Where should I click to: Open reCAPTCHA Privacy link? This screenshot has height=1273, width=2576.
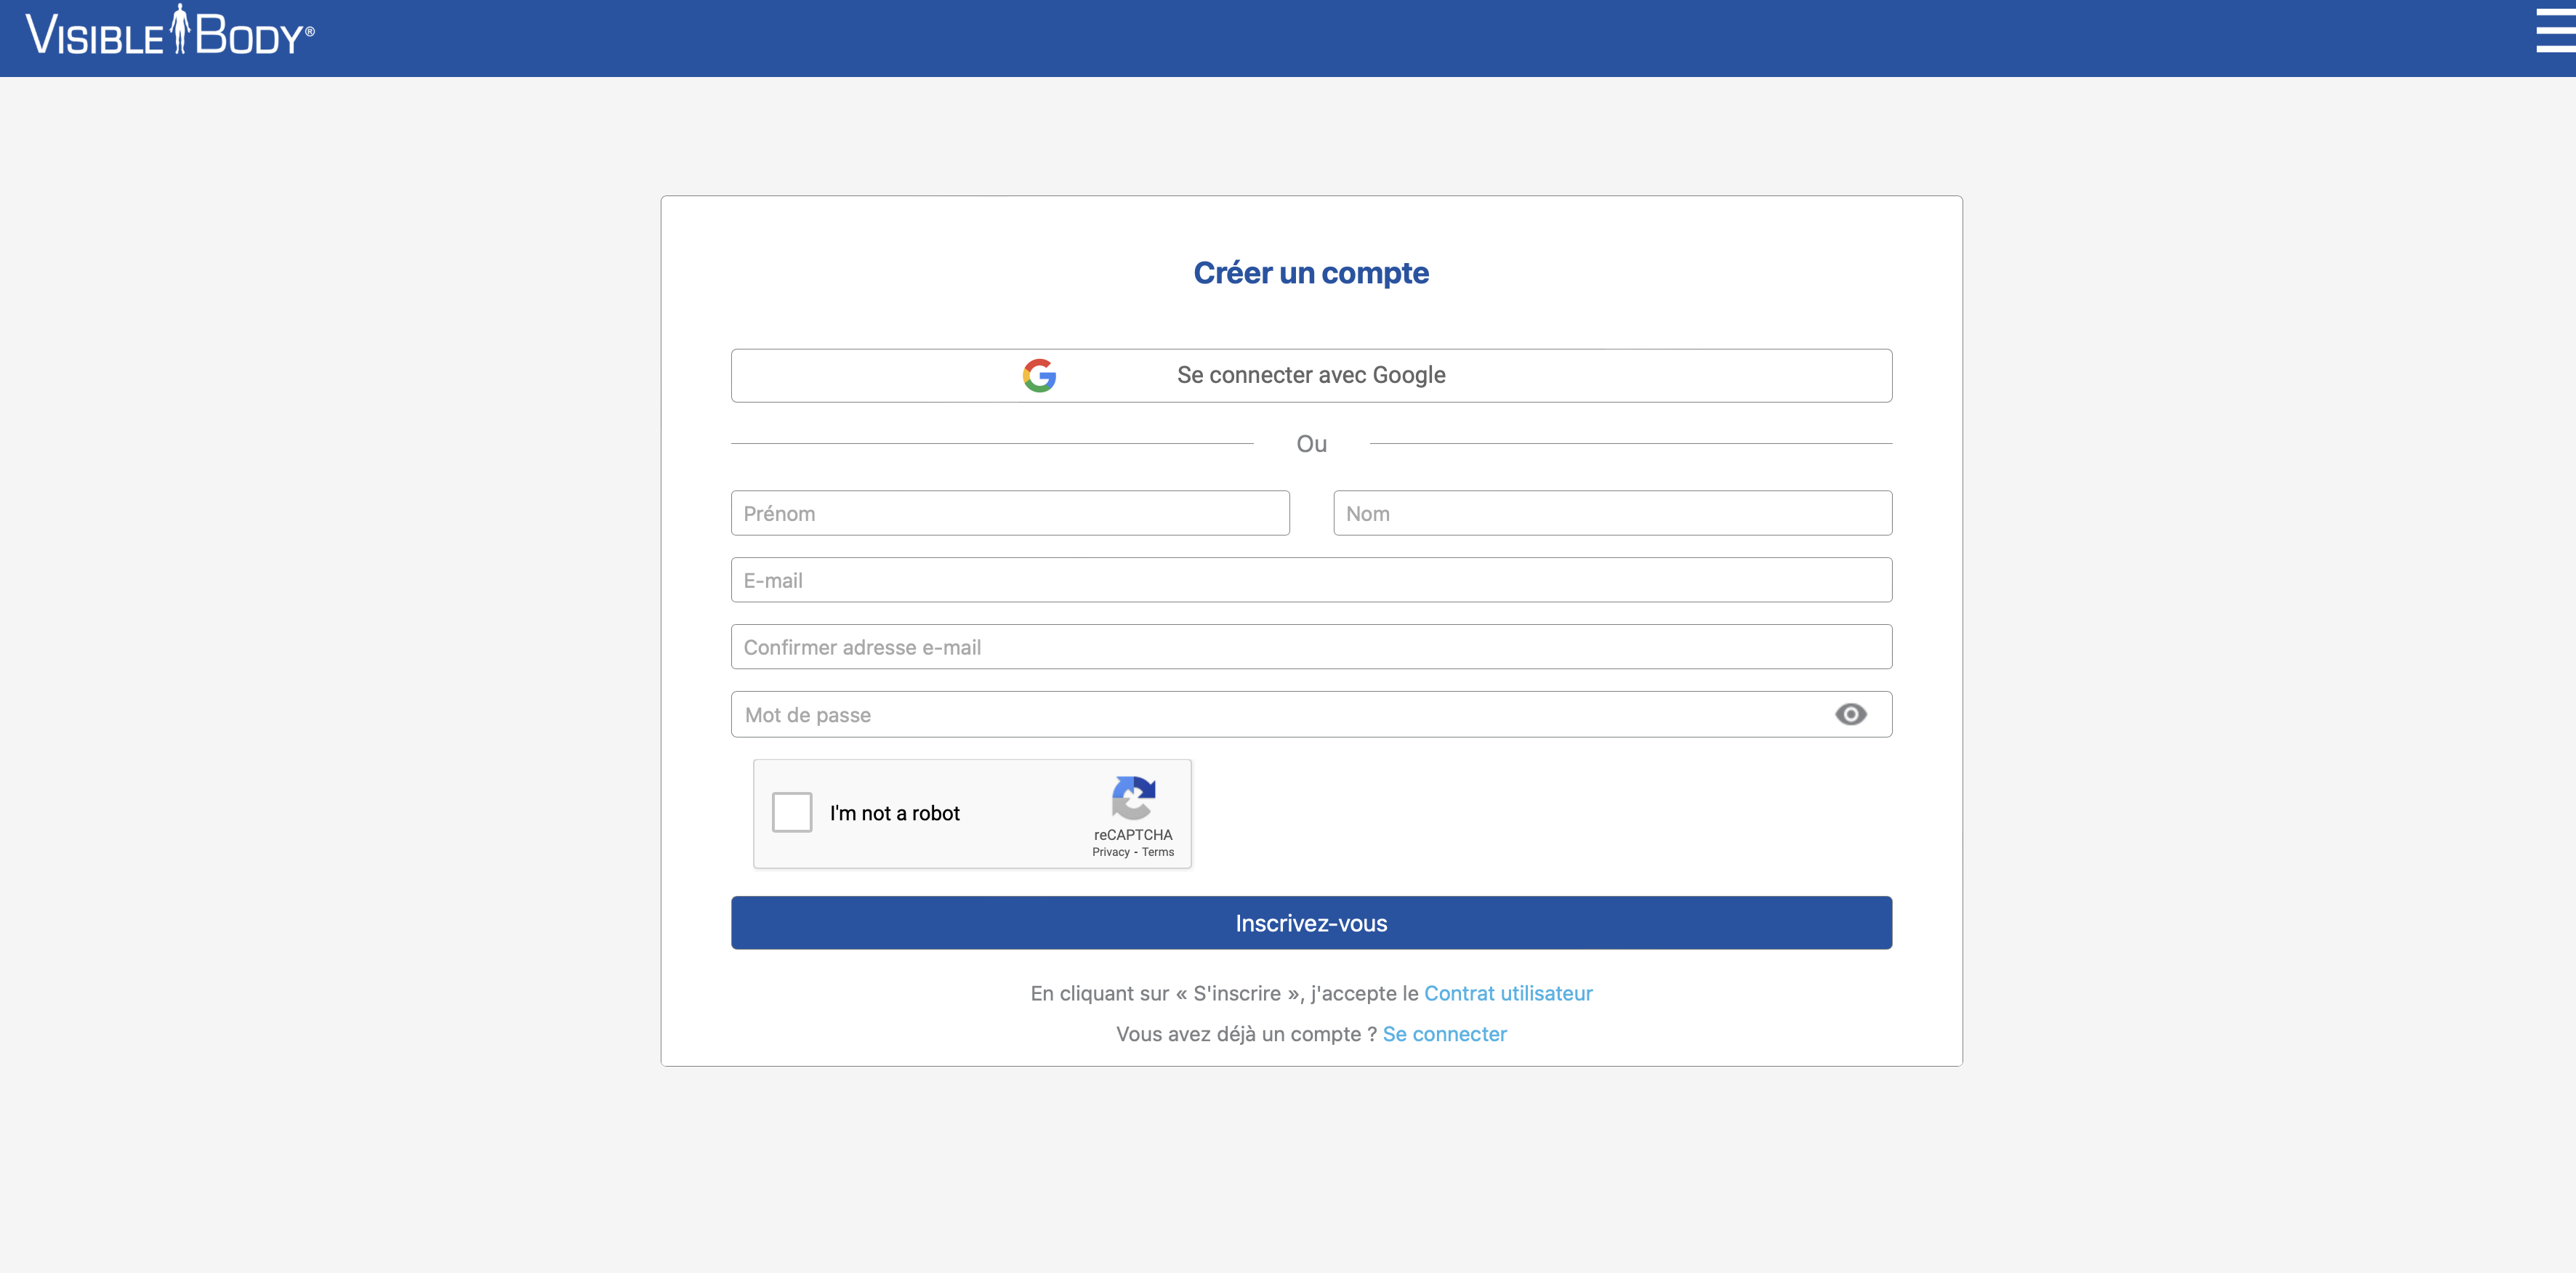tap(1110, 852)
